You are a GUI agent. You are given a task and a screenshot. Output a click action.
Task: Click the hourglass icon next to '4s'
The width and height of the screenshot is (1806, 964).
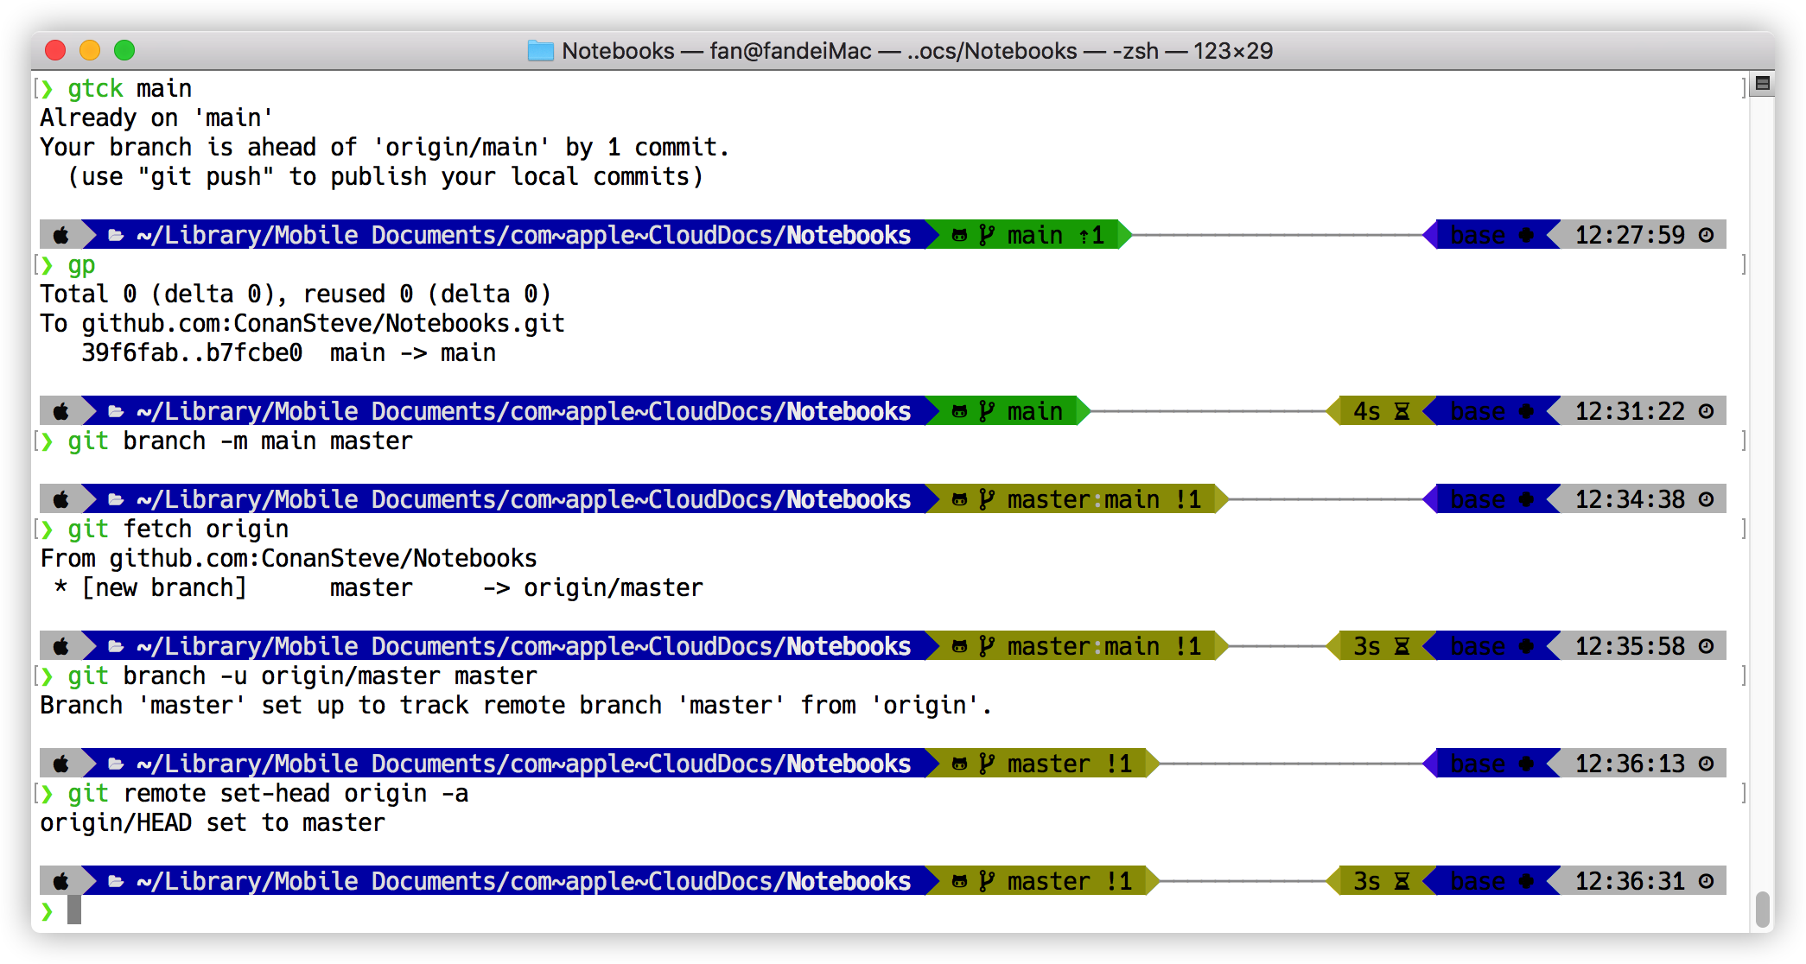click(x=1402, y=411)
